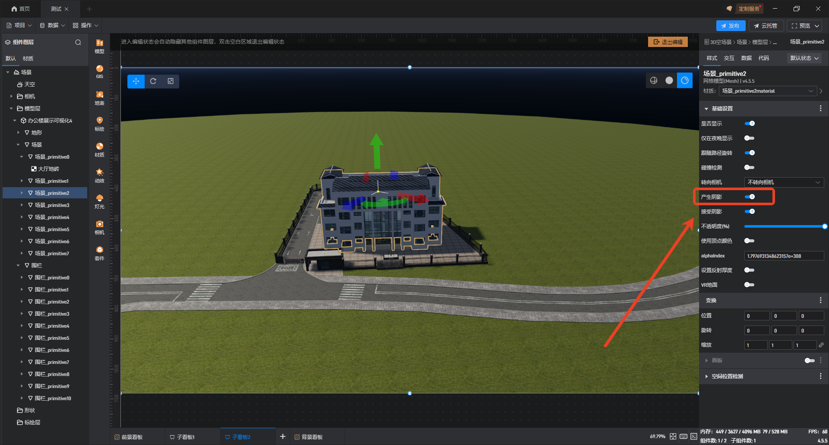Select the rotate gizmo tool
This screenshot has height=445, width=829.
[x=153, y=81]
